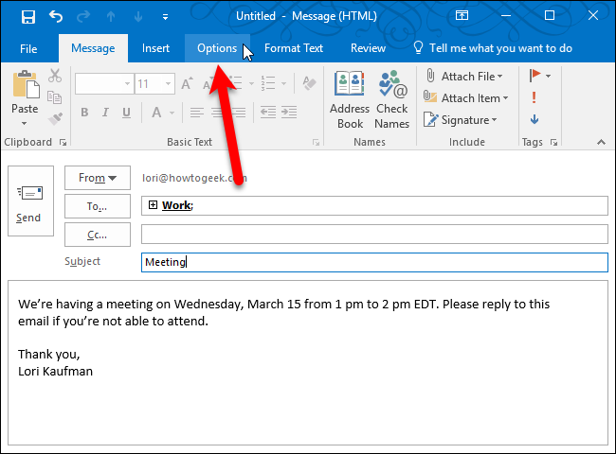Click the Format Painter brush icon
Viewport: 616px width, 454px height.
tap(55, 118)
